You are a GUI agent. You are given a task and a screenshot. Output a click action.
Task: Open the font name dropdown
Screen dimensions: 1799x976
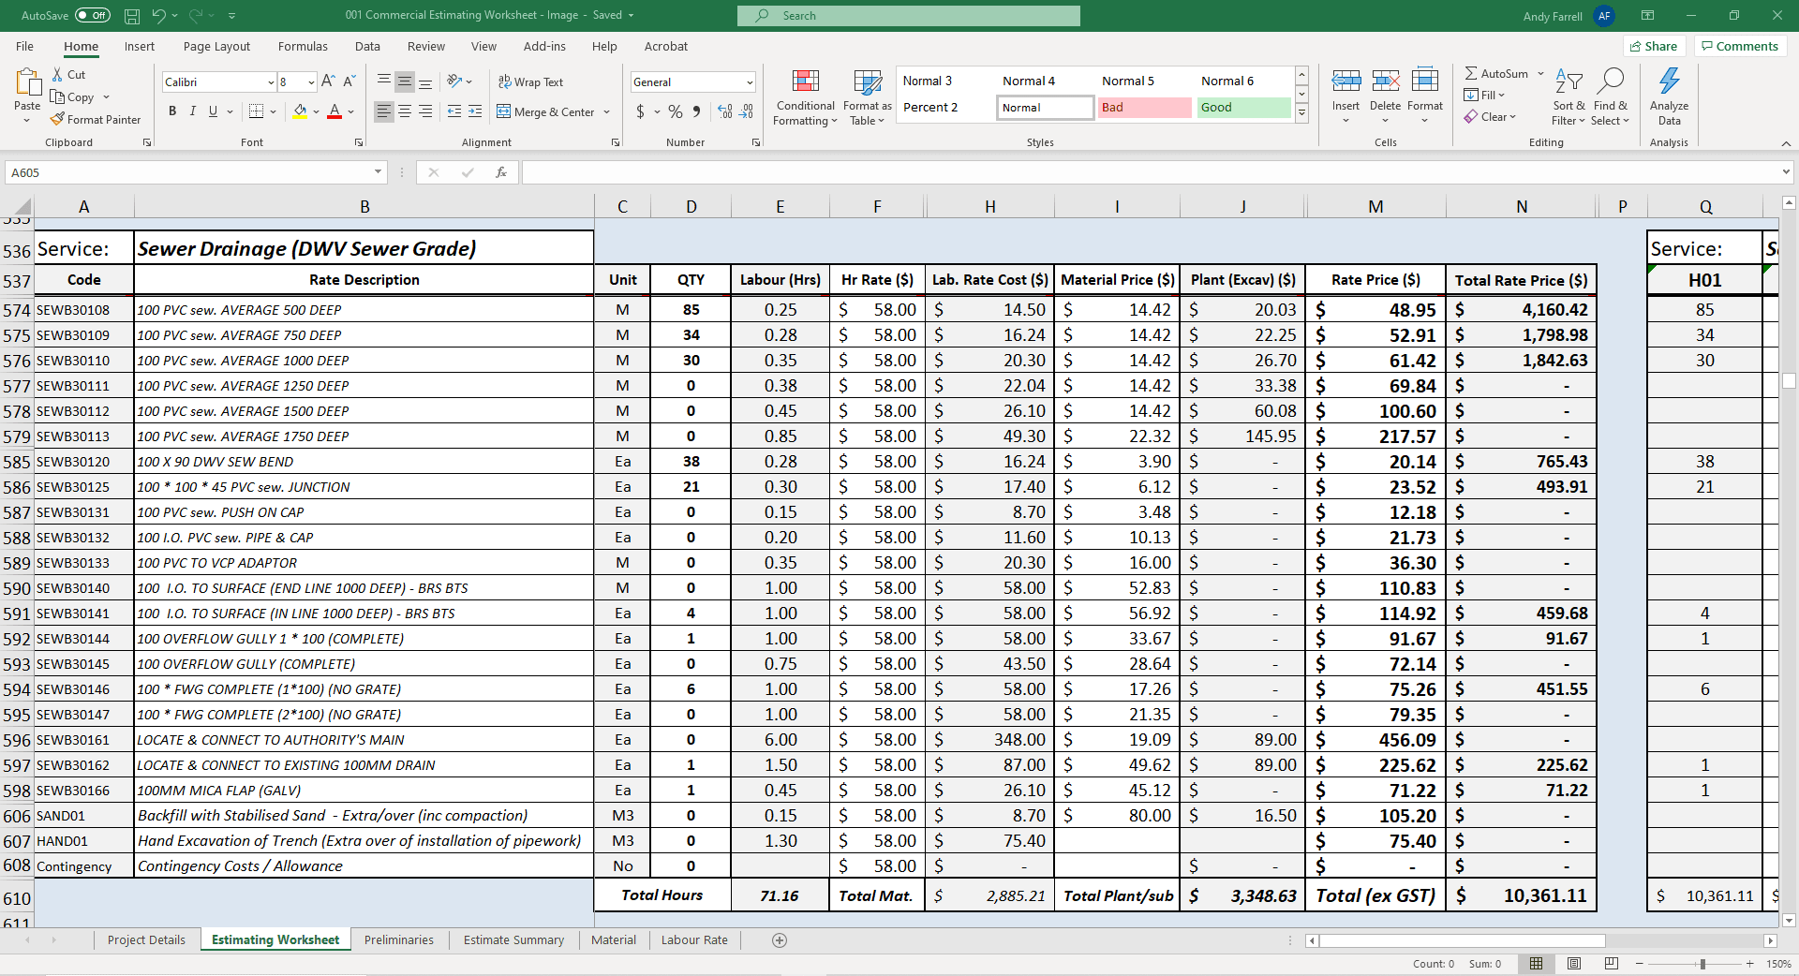pyautogui.click(x=271, y=82)
